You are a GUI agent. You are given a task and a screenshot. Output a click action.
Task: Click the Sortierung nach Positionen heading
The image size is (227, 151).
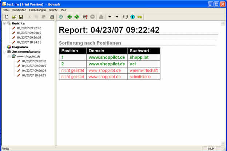pos(90,43)
